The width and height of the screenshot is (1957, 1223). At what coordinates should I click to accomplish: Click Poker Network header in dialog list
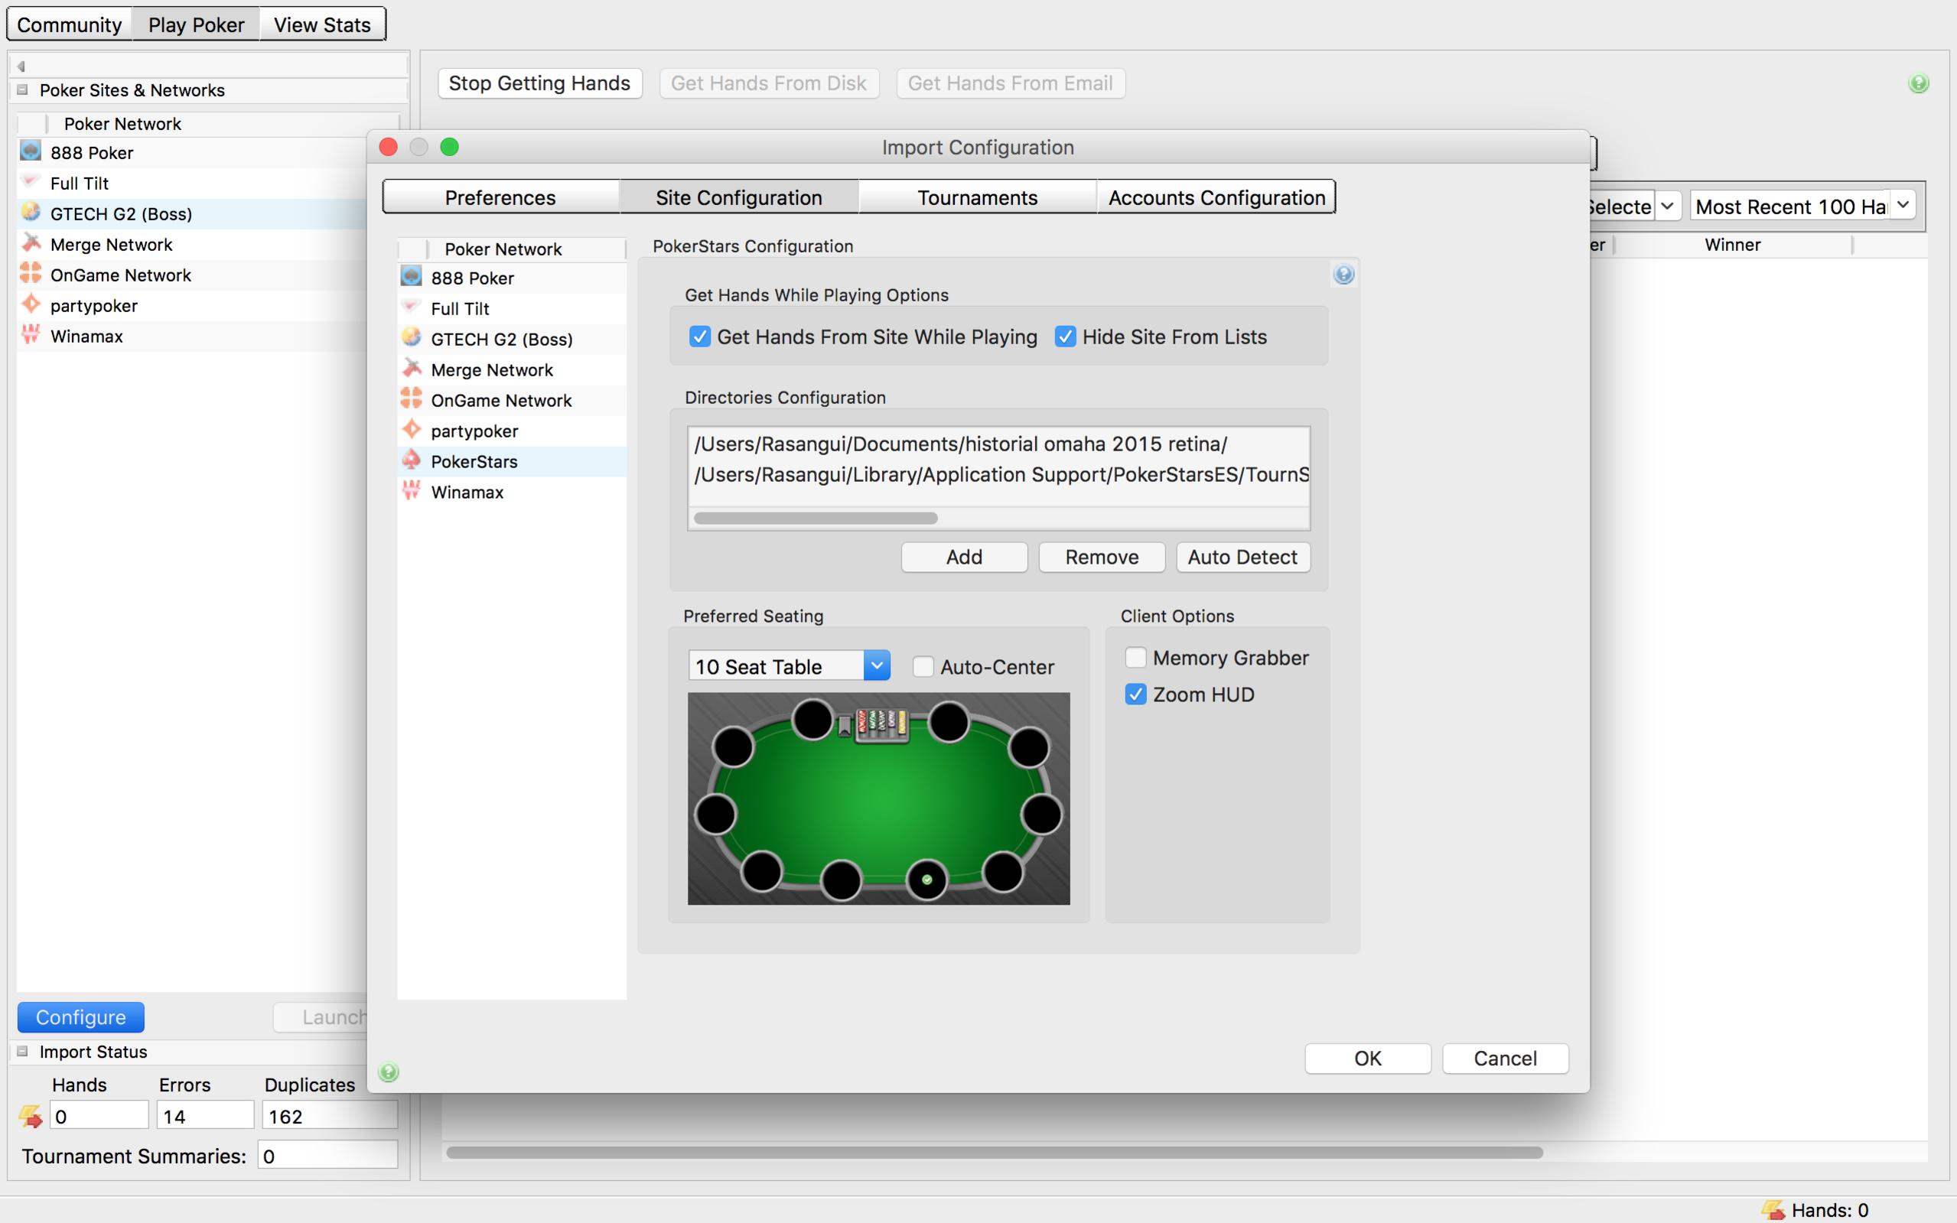tap(503, 249)
